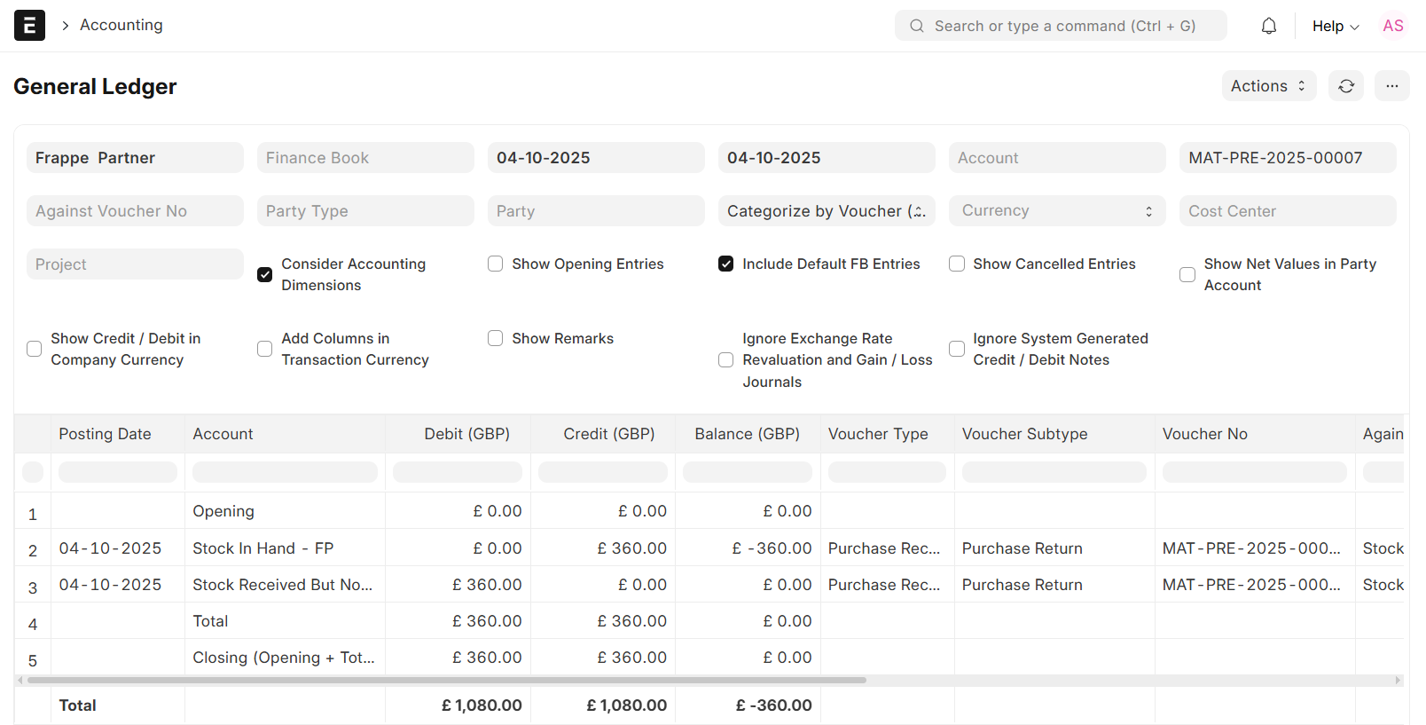Expand the Actions dropdown
The image size is (1426, 725).
[x=1268, y=86]
